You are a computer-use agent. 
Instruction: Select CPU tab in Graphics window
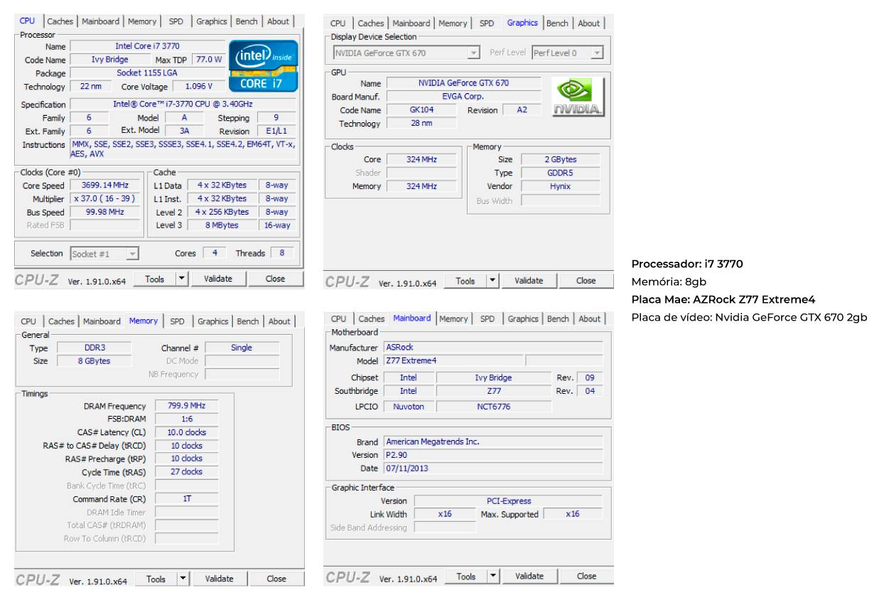pos(338,23)
